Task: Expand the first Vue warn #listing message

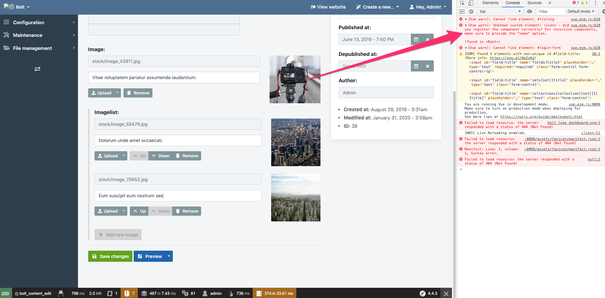Action: [466, 19]
